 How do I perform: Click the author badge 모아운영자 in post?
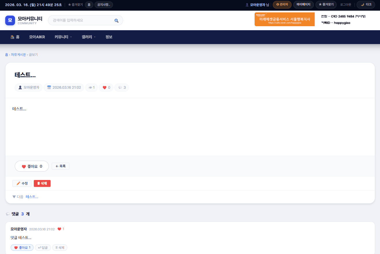click(29, 88)
